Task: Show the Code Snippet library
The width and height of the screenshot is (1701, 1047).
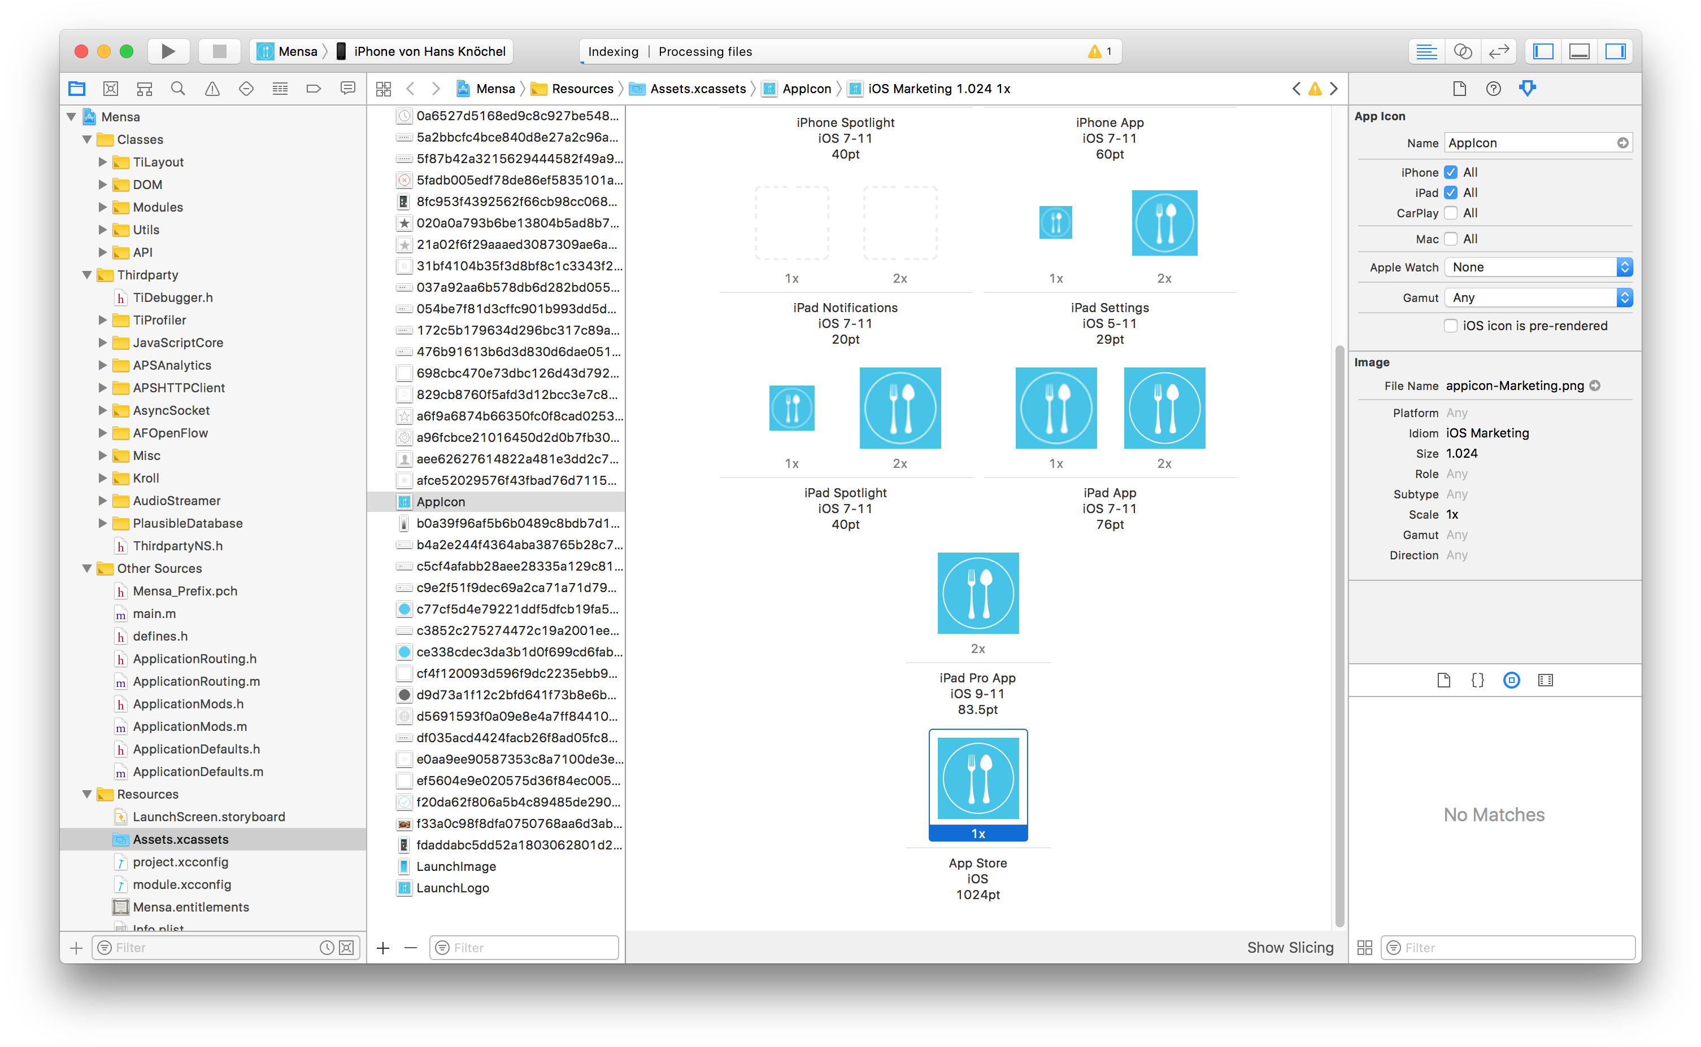Action: (1477, 680)
